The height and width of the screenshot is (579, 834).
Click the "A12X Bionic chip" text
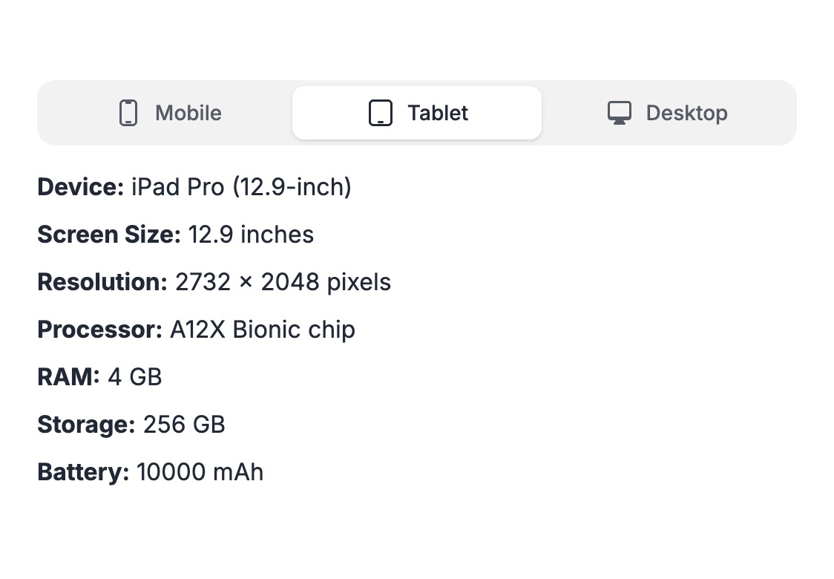coord(263,330)
